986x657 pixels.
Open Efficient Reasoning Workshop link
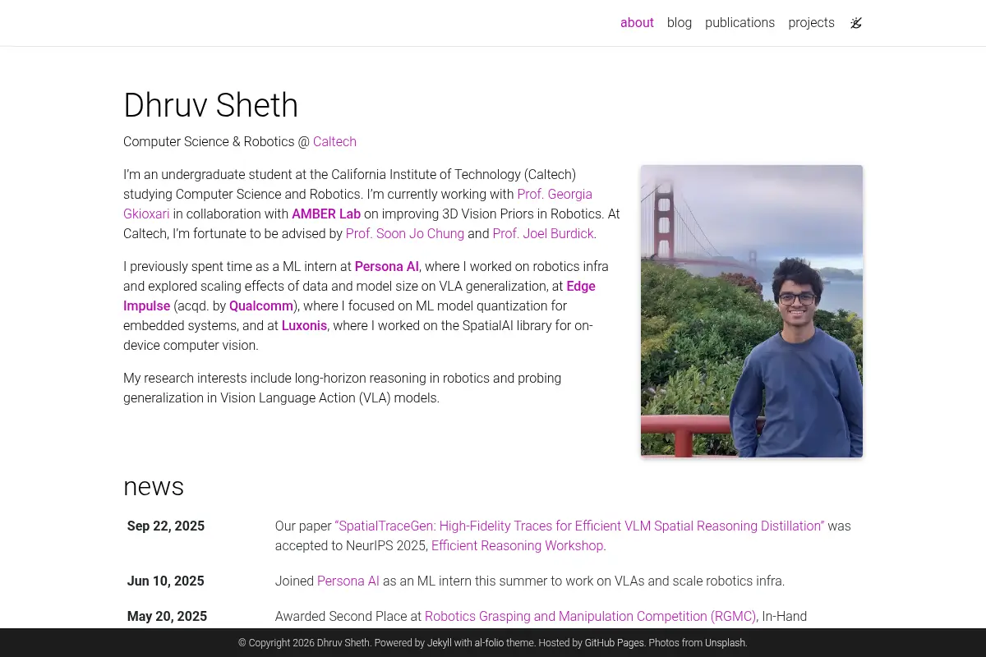[x=518, y=545]
